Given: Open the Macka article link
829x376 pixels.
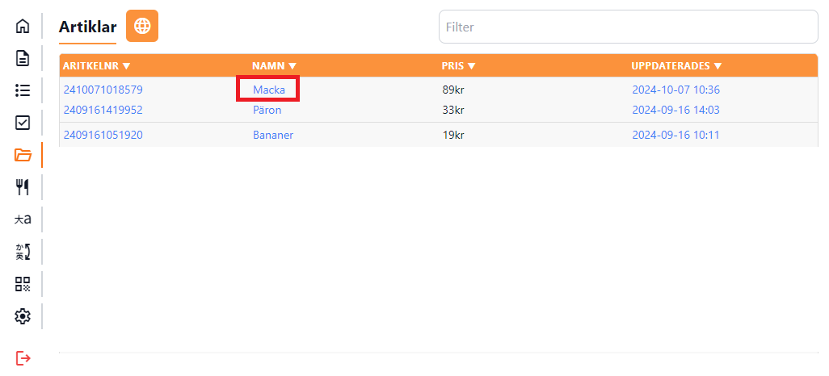Looking at the screenshot, I should pos(268,90).
